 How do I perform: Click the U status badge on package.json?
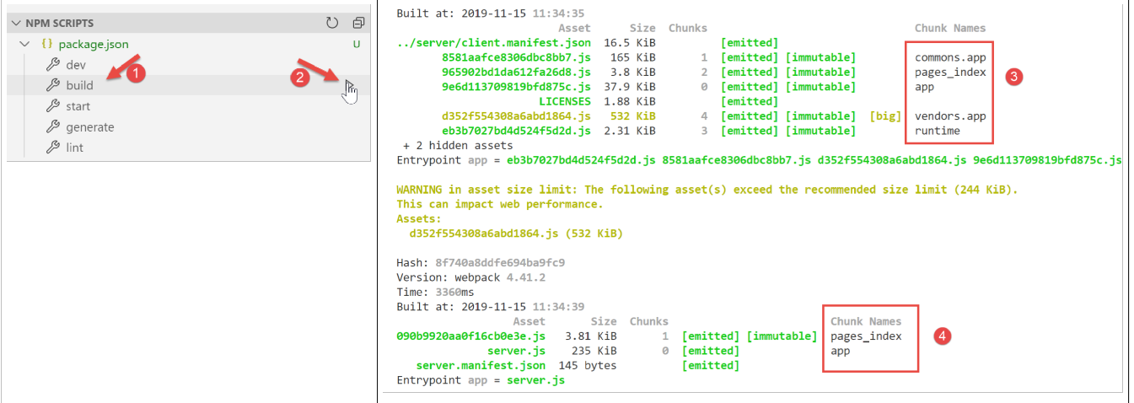pyautogui.click(x=357, y=44)
